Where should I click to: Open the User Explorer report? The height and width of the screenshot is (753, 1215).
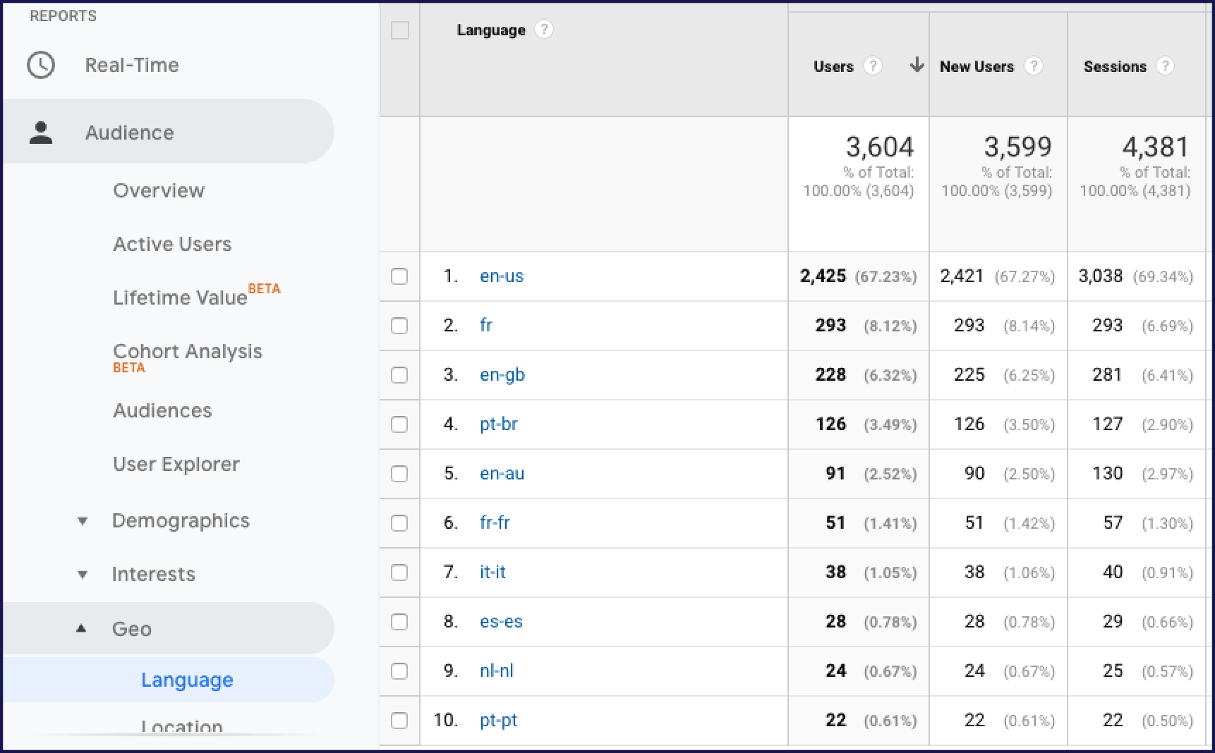click(x=176, y=464)
